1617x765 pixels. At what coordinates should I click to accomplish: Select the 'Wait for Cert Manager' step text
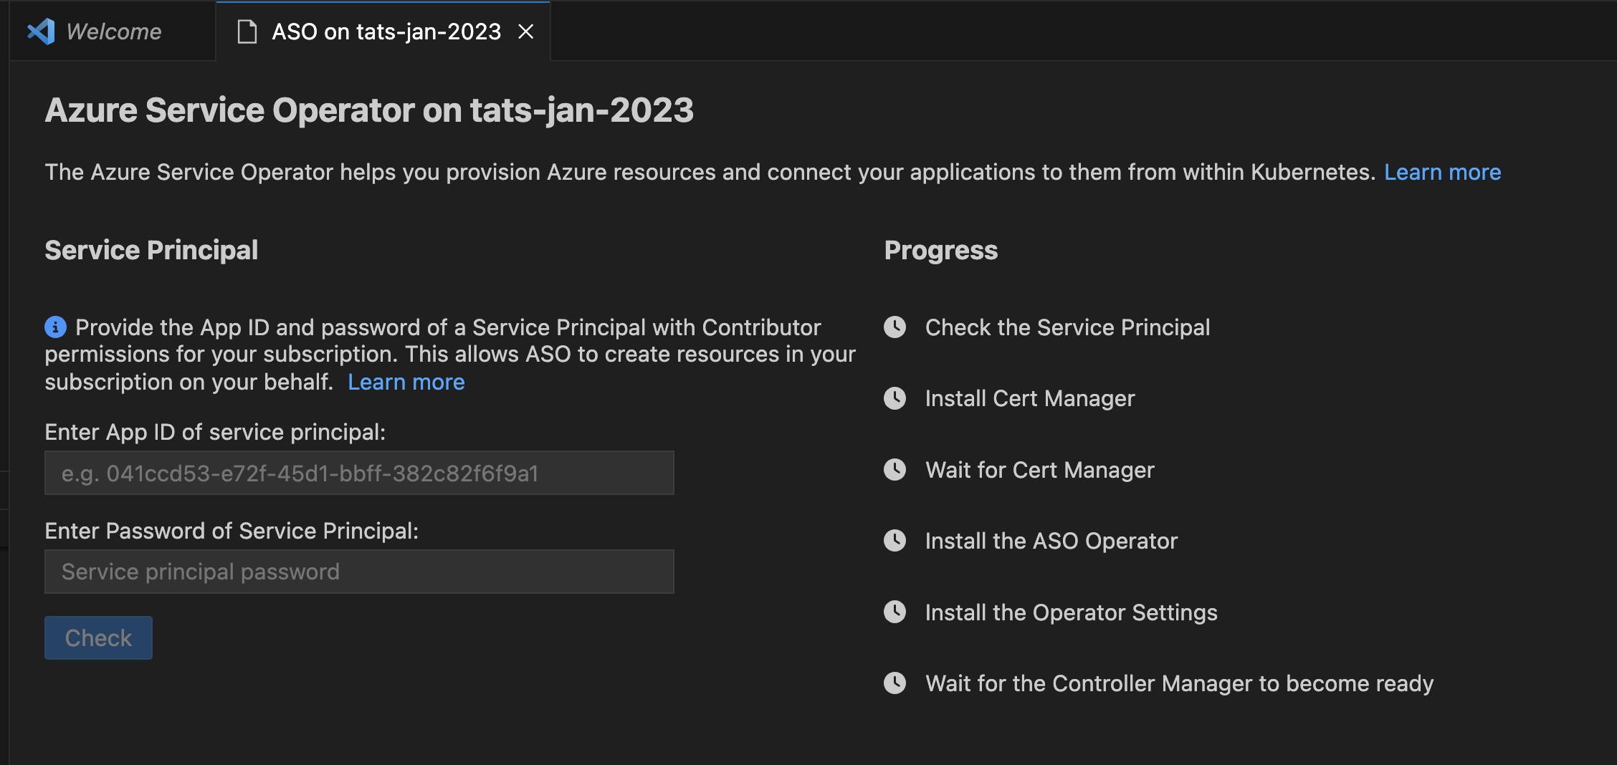1040,470
